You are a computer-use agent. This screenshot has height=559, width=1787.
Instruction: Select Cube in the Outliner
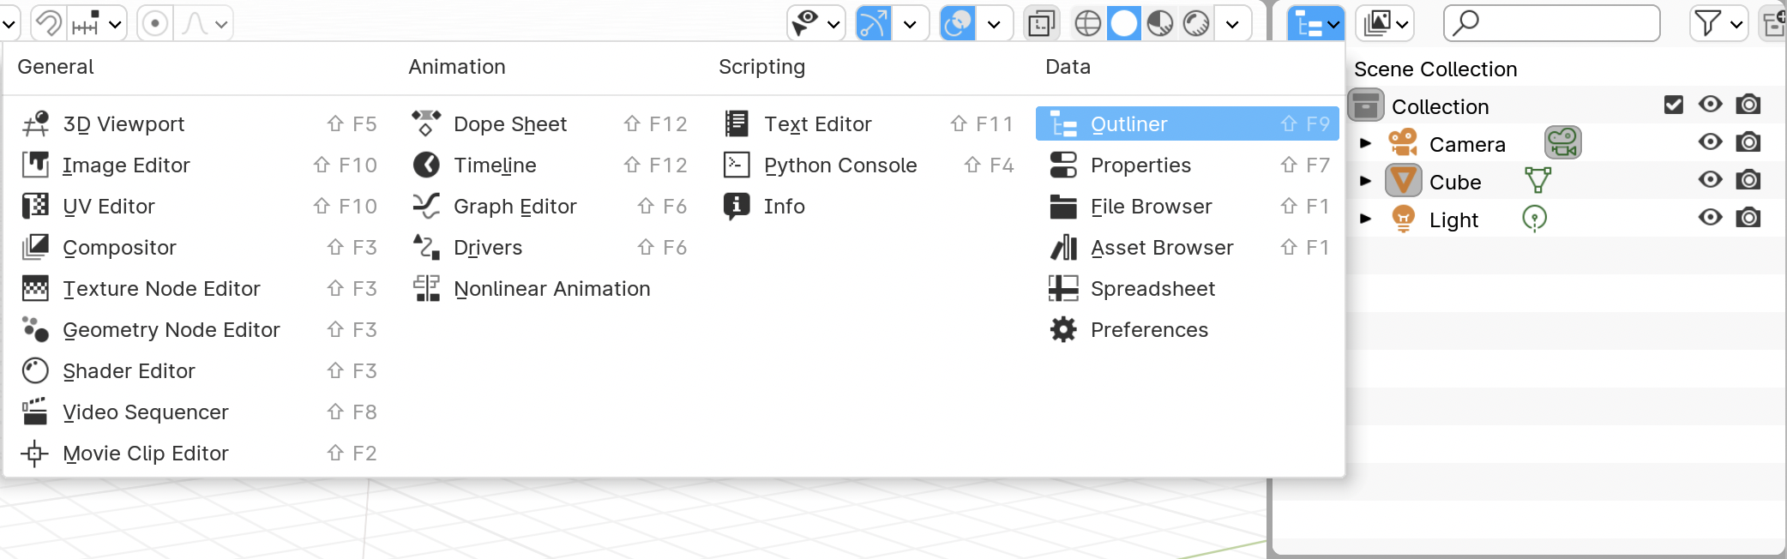point(1455,182)
